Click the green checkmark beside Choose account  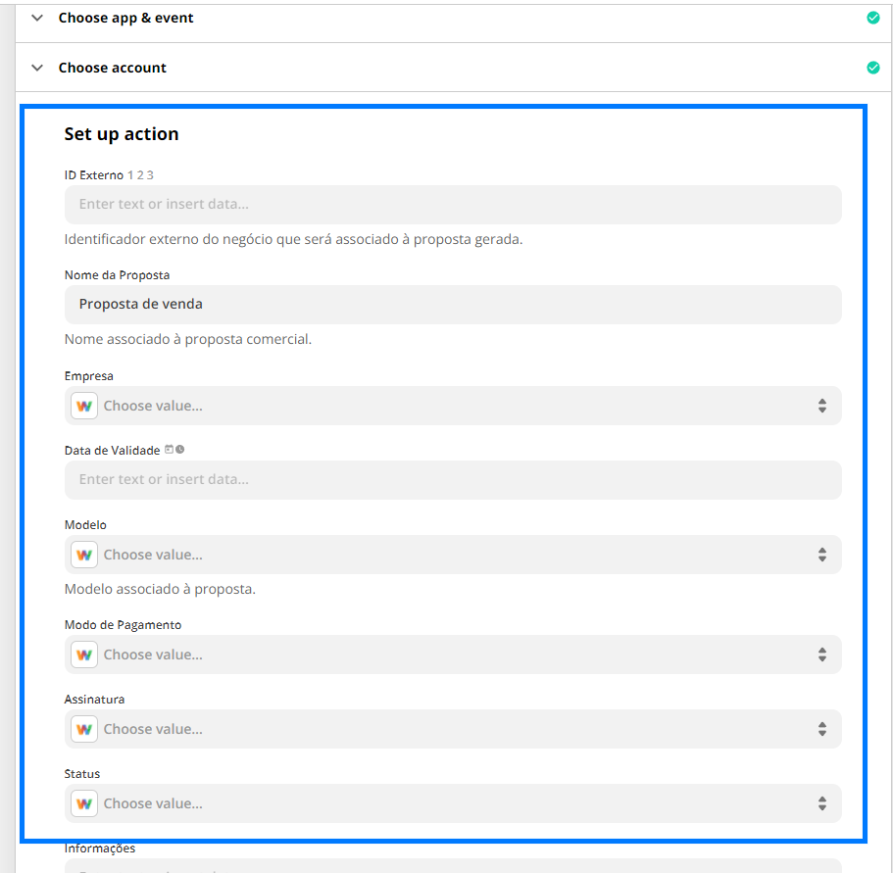(x=872, y=68)
